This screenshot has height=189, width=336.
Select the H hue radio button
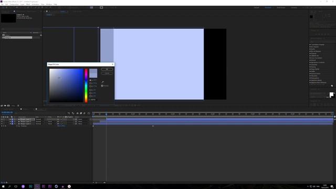90,80
